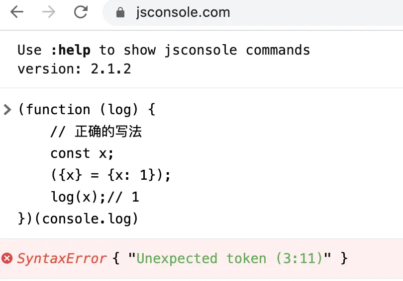Click the input prompt chevron
Screen dimensions: 403x281
pyautogui.click(x=7, y=110)
